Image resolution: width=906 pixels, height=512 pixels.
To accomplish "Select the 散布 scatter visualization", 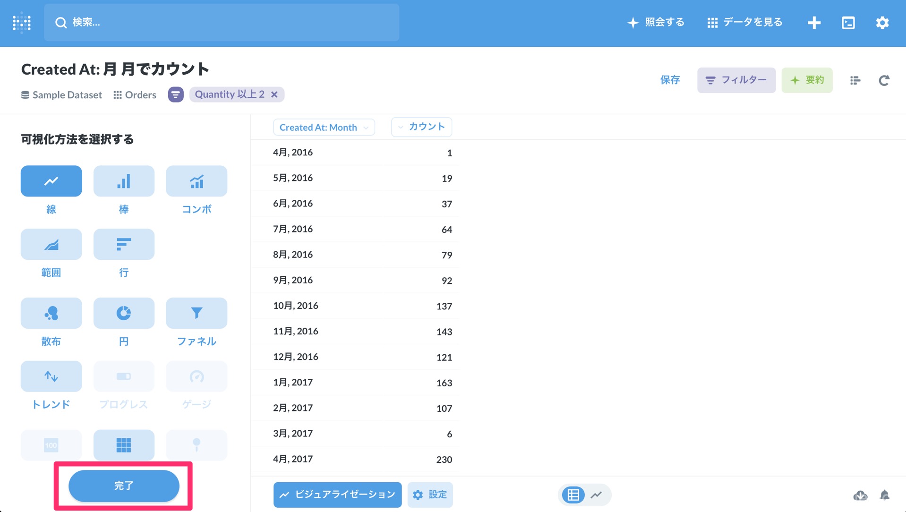I will (x=51, y=313).
